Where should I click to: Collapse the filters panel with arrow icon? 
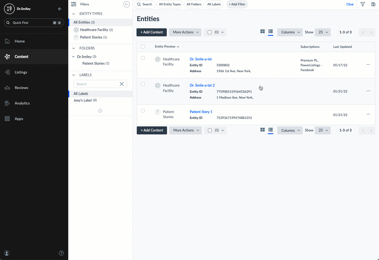127,4
